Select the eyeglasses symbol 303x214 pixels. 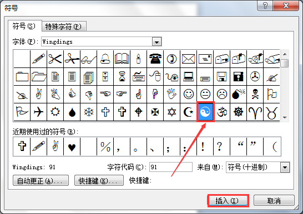click(88, 59)
